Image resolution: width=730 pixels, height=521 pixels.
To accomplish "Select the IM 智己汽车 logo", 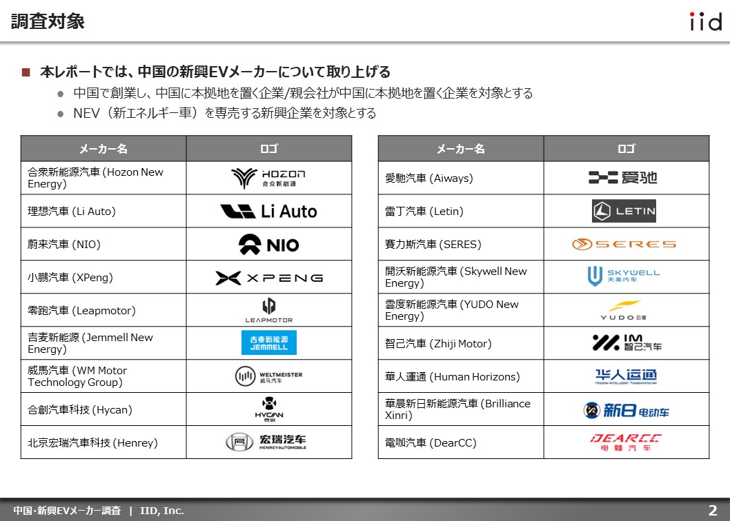I will pyautogui.click(x=627, y=343).
